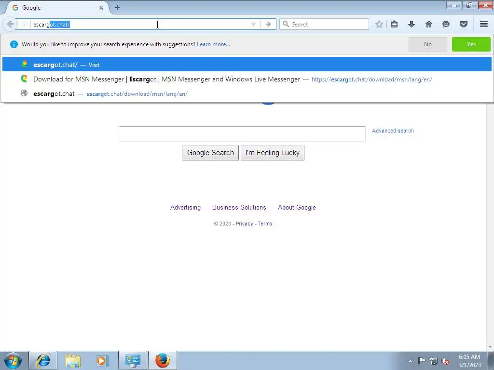The image size is (494, 370).
Task: Switch to Firefox in the taskbar
Action: click(x=162, y=360)
